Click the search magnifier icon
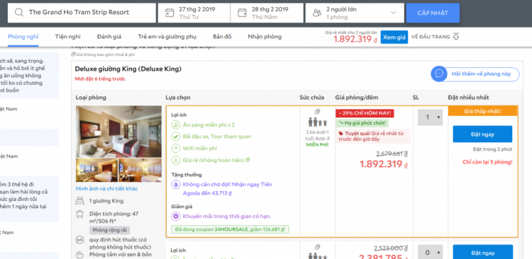 pyautogui.click(x=19, y=13)
